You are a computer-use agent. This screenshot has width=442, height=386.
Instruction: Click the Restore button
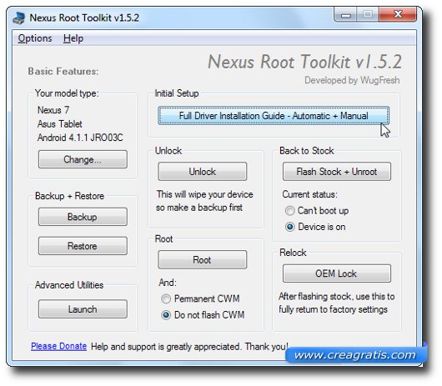83,246
